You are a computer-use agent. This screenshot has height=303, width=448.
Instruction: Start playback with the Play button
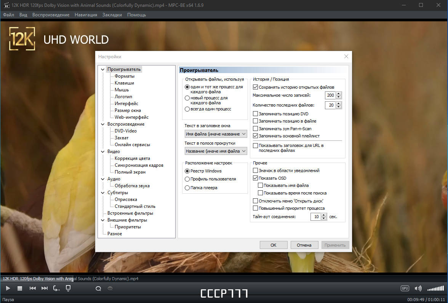pos(8,289)
